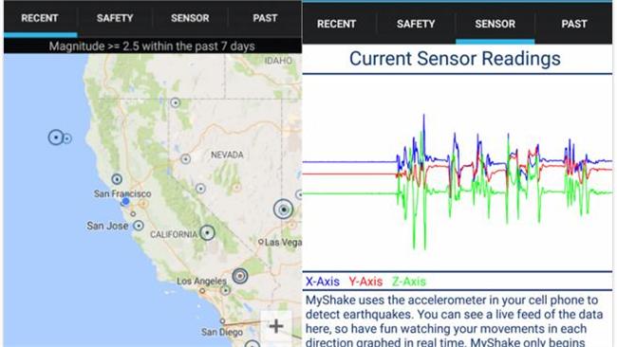Select PAST tab on right screen
The height and width of the screenshot is (347, 617).
(574, 24)
